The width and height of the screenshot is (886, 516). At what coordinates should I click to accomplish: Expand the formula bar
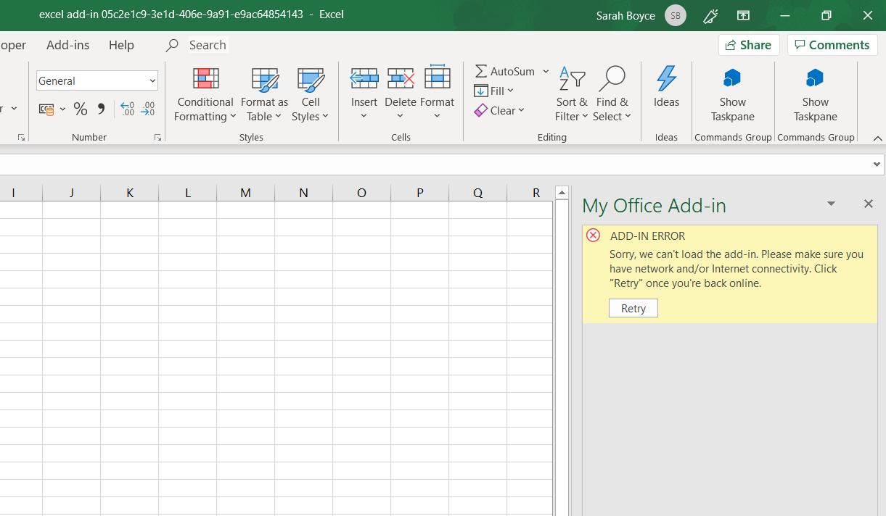877,165
